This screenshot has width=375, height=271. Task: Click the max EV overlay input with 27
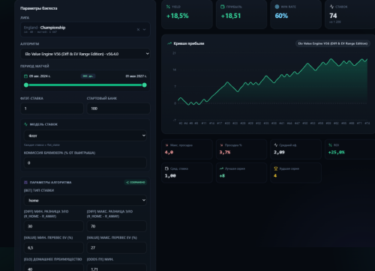click(117, 248)
